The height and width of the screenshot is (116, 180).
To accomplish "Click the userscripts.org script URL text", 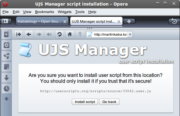I will 95,91.
